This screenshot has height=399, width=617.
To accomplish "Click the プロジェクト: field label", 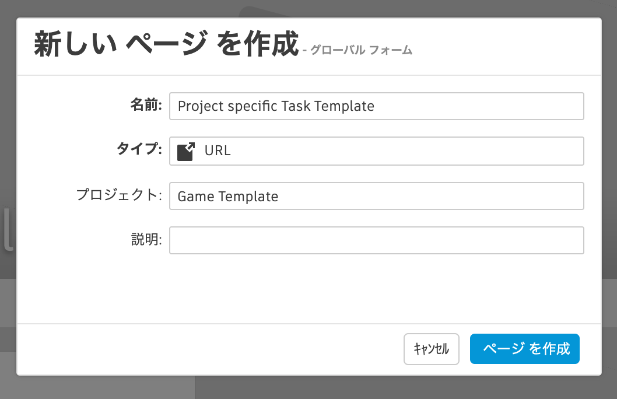I will point(119,195).
